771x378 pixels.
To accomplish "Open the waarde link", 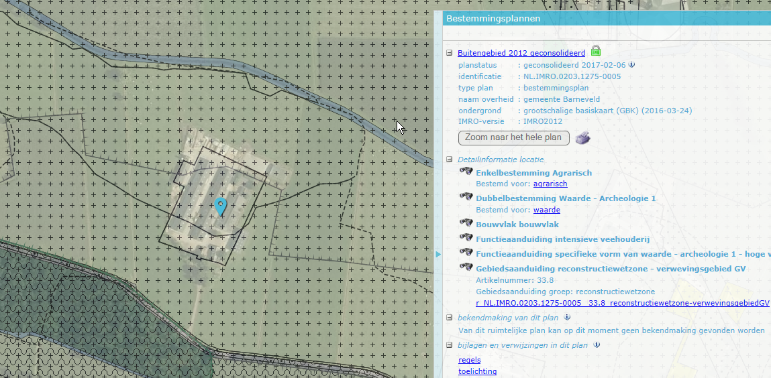I will [x=547, y=210].
